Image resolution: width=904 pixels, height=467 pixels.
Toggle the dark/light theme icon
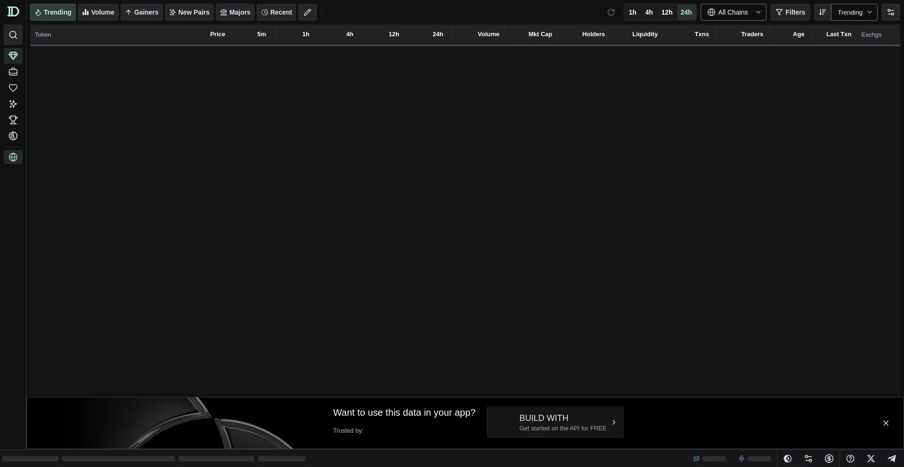coord(788,459)
